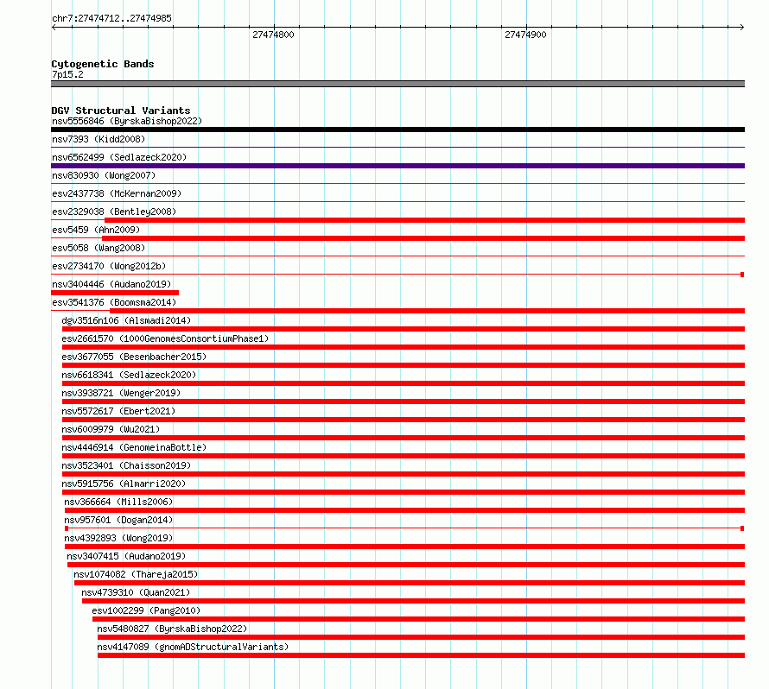This screenshot has height=689, width=769.
Task: Open variant nsv3938721 (Wenger2019)
Action: [x=121, y=393]
